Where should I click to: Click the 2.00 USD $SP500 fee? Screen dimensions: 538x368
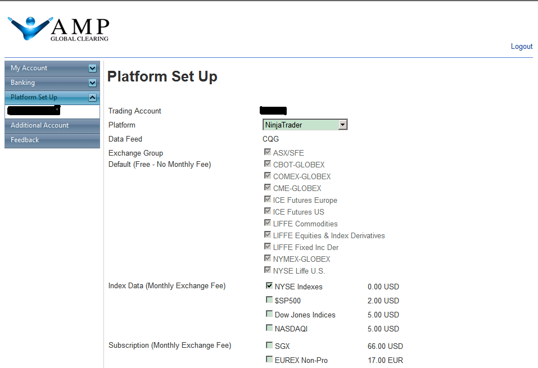point(383,301)
